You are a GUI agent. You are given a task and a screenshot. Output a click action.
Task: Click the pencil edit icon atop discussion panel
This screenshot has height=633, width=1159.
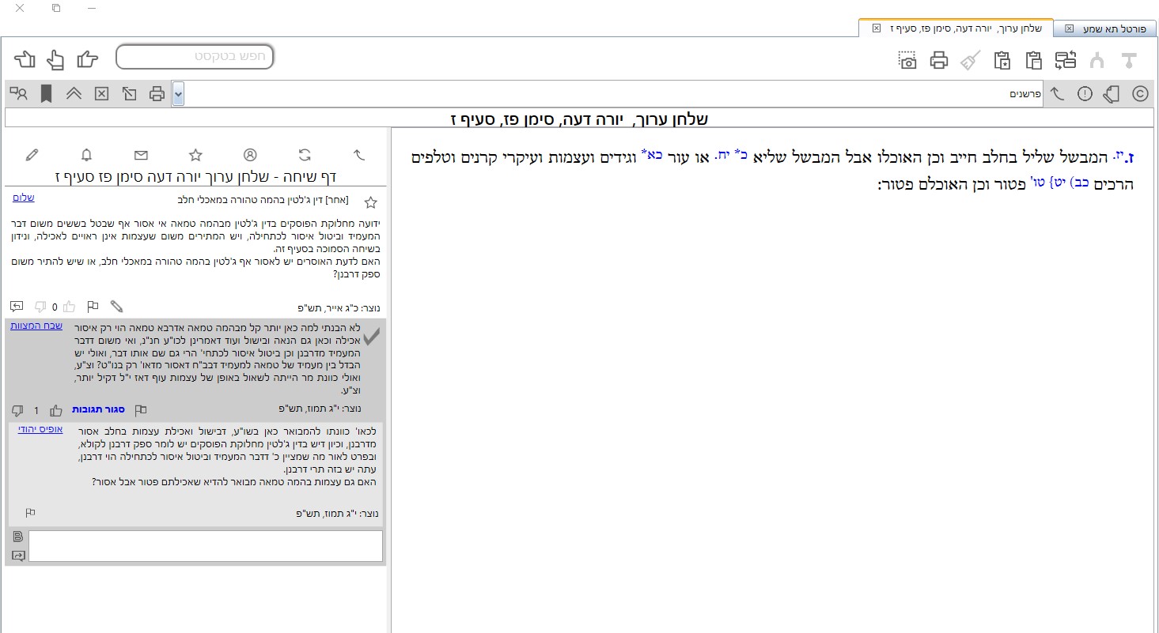pyautogui.click(x=32, y=154)
